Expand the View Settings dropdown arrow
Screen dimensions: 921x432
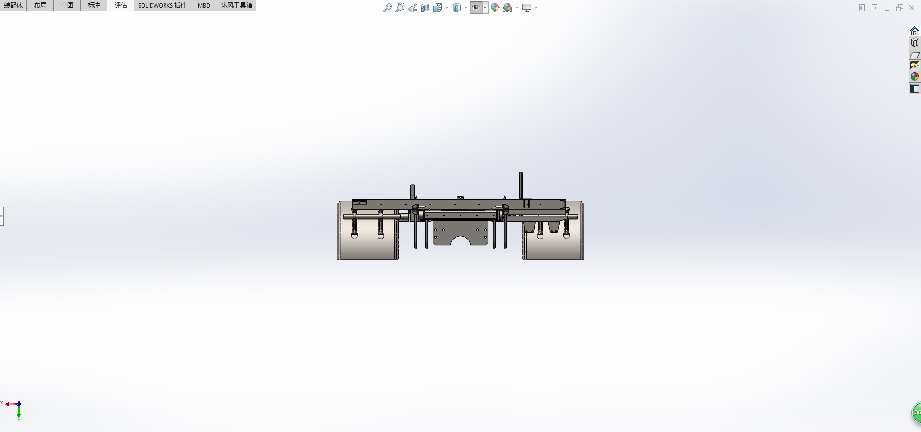pos(536,8)
